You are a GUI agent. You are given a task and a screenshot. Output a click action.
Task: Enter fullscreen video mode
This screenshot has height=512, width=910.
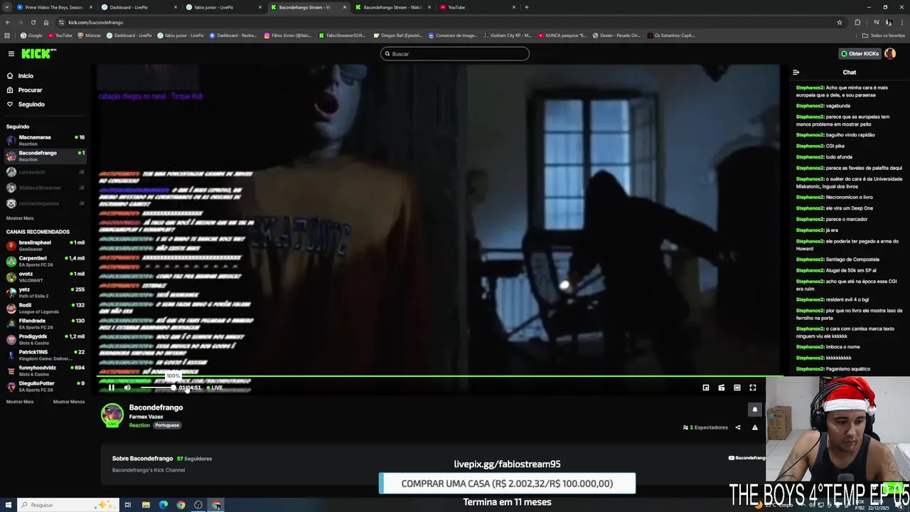pos(753,388)
